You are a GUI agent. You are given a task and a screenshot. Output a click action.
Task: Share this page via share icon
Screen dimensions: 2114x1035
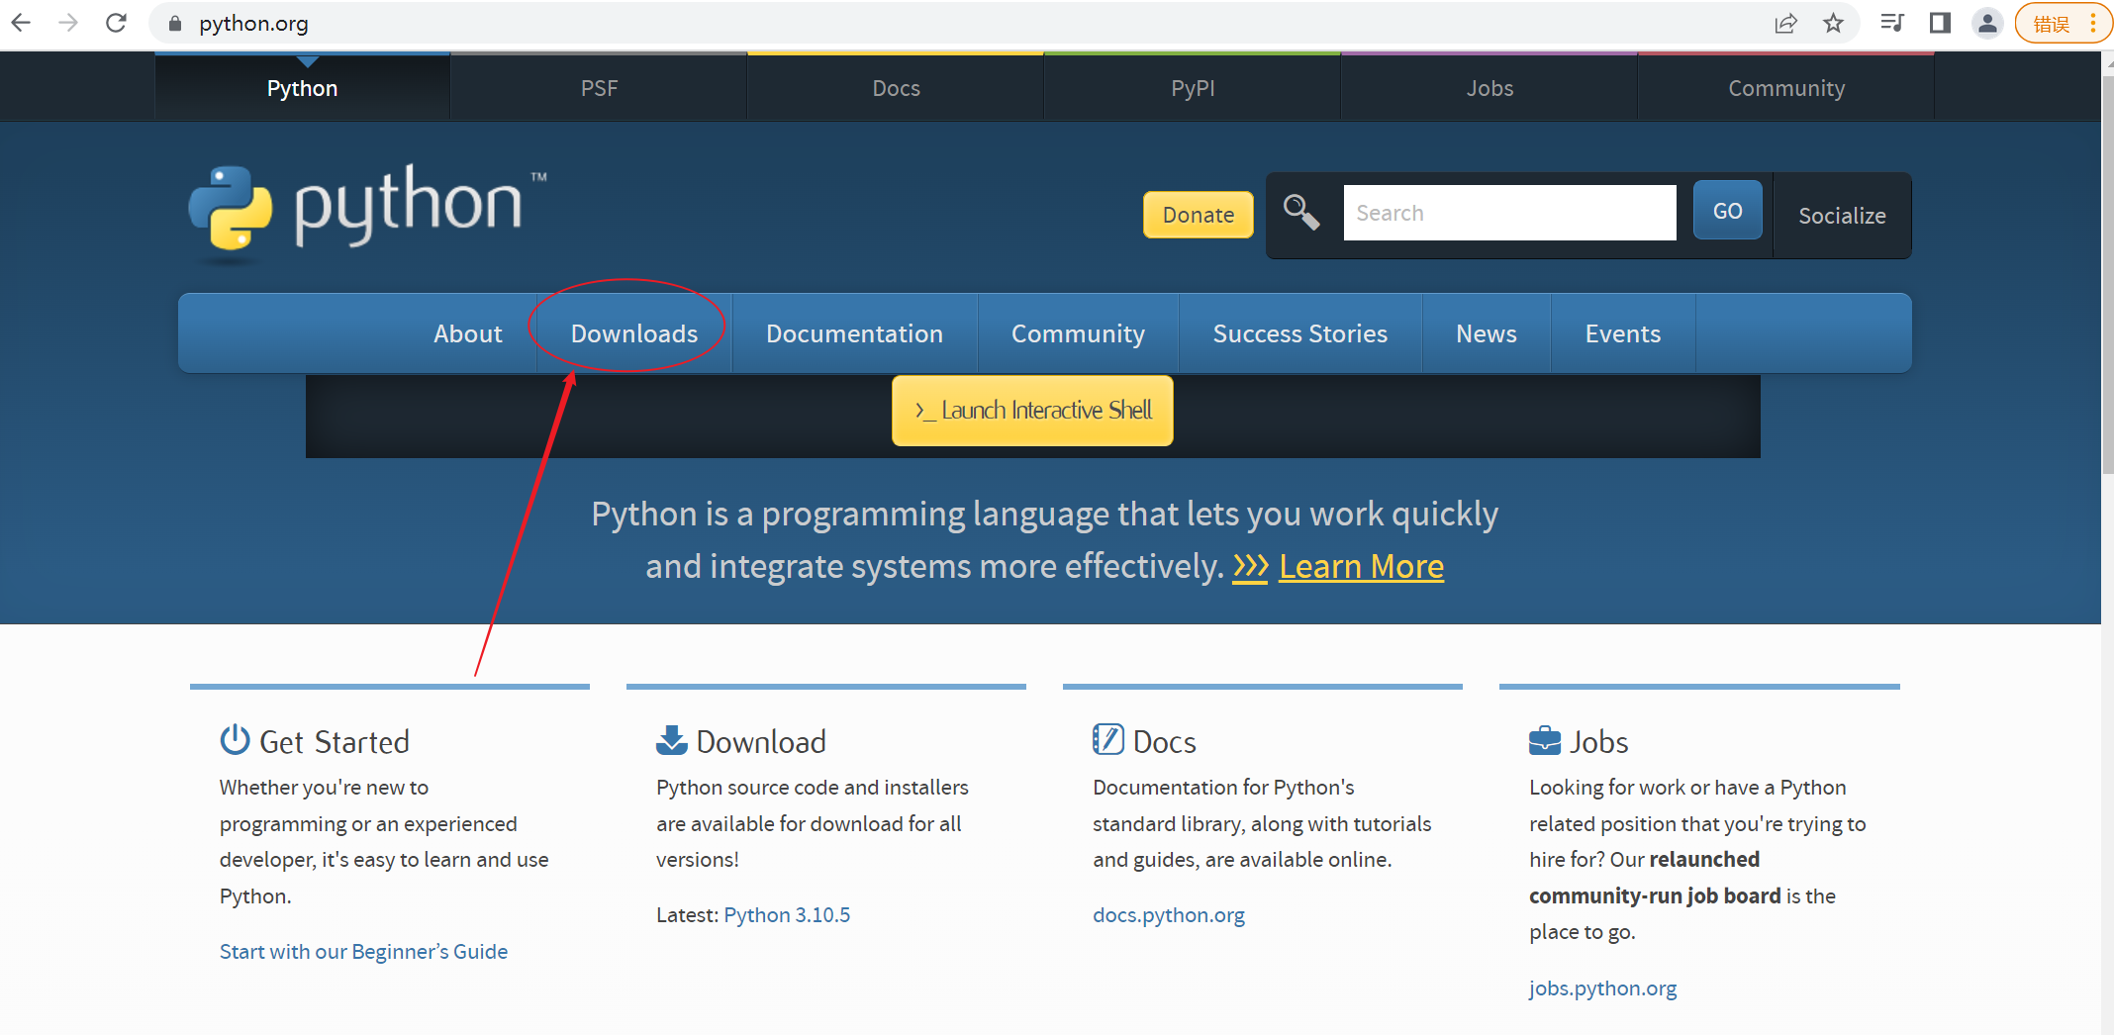coord(1785,24)
